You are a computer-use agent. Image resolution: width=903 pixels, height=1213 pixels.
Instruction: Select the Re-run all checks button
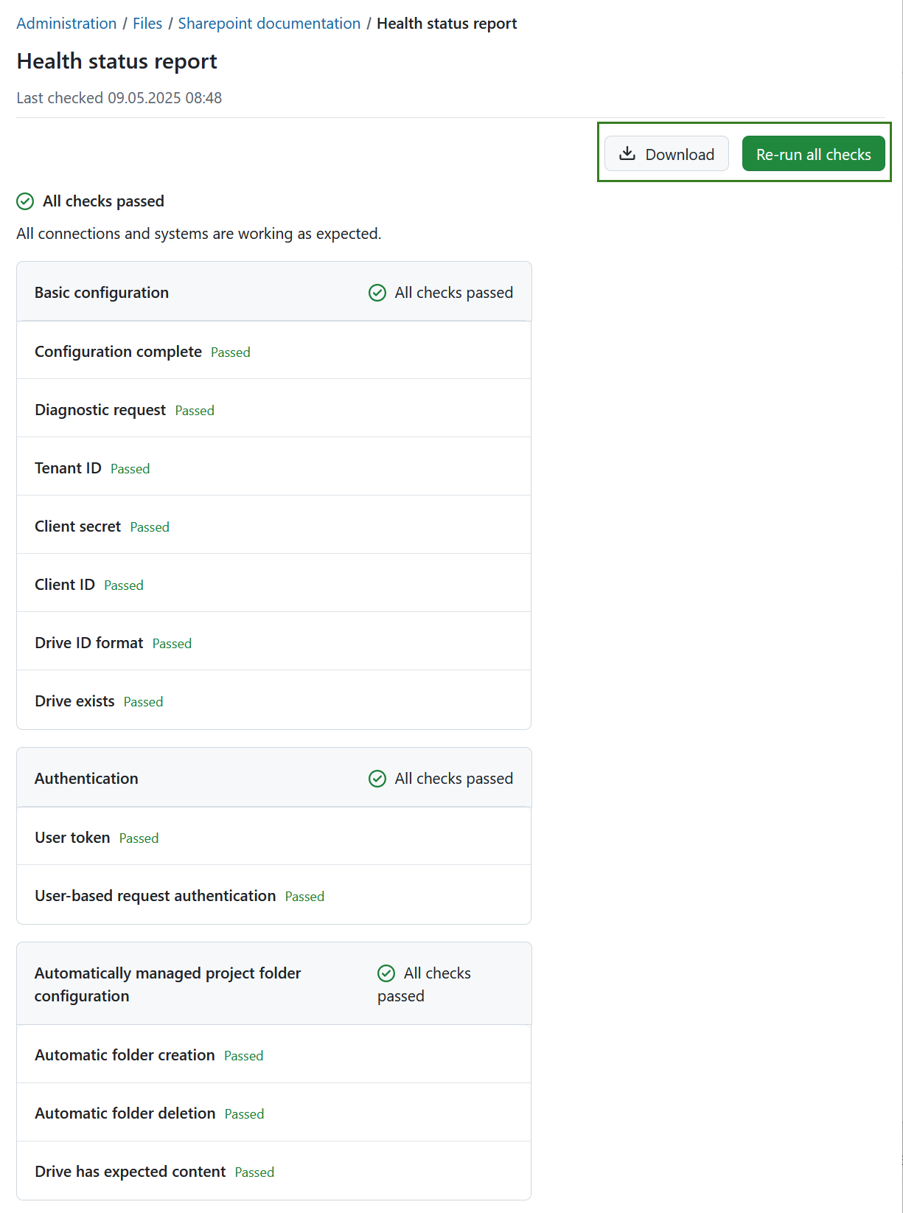coord(813,153)
